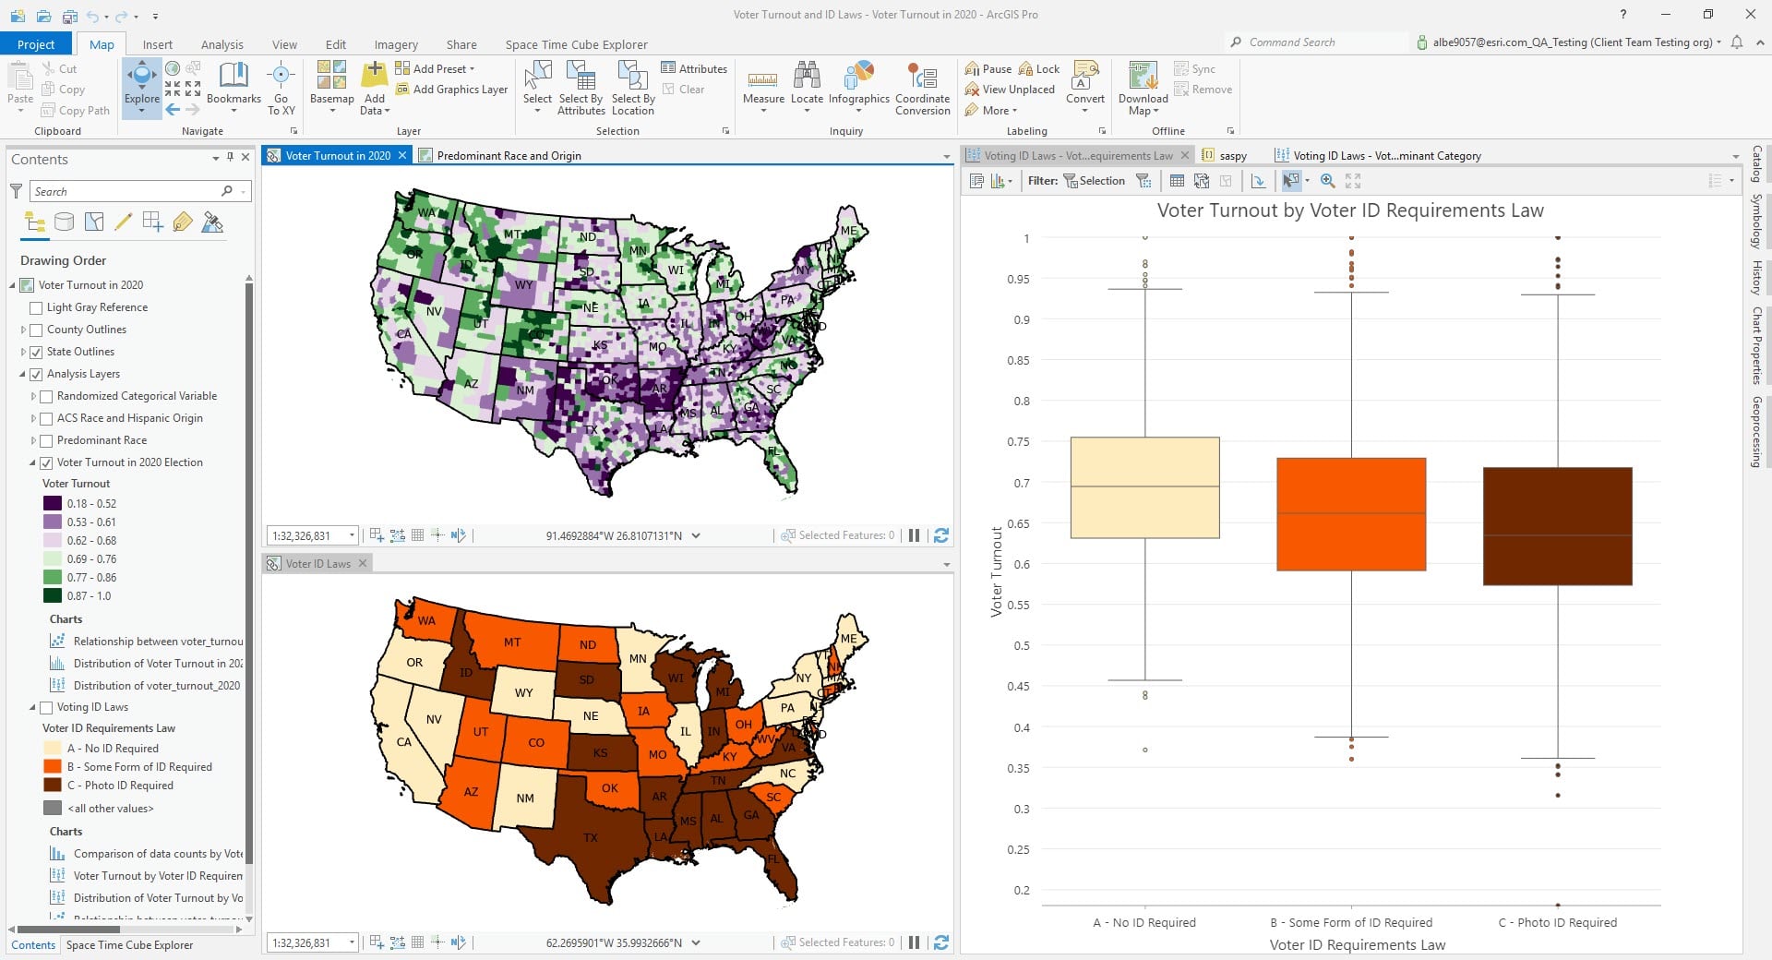This screenshot has width=1772, height=960.
Task: Open the Chart Properties pane from chart toolbar
Action: tap(976, 181)
